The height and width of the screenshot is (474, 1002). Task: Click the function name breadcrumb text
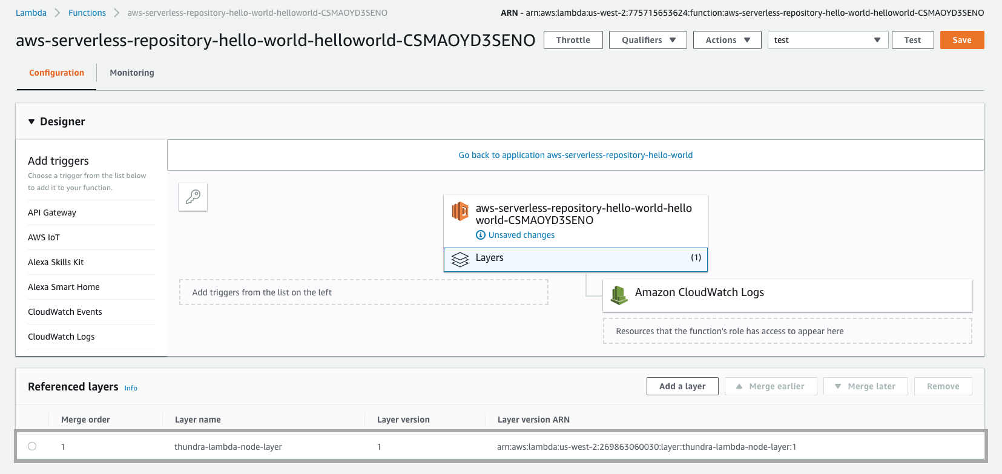click(257, 13)
